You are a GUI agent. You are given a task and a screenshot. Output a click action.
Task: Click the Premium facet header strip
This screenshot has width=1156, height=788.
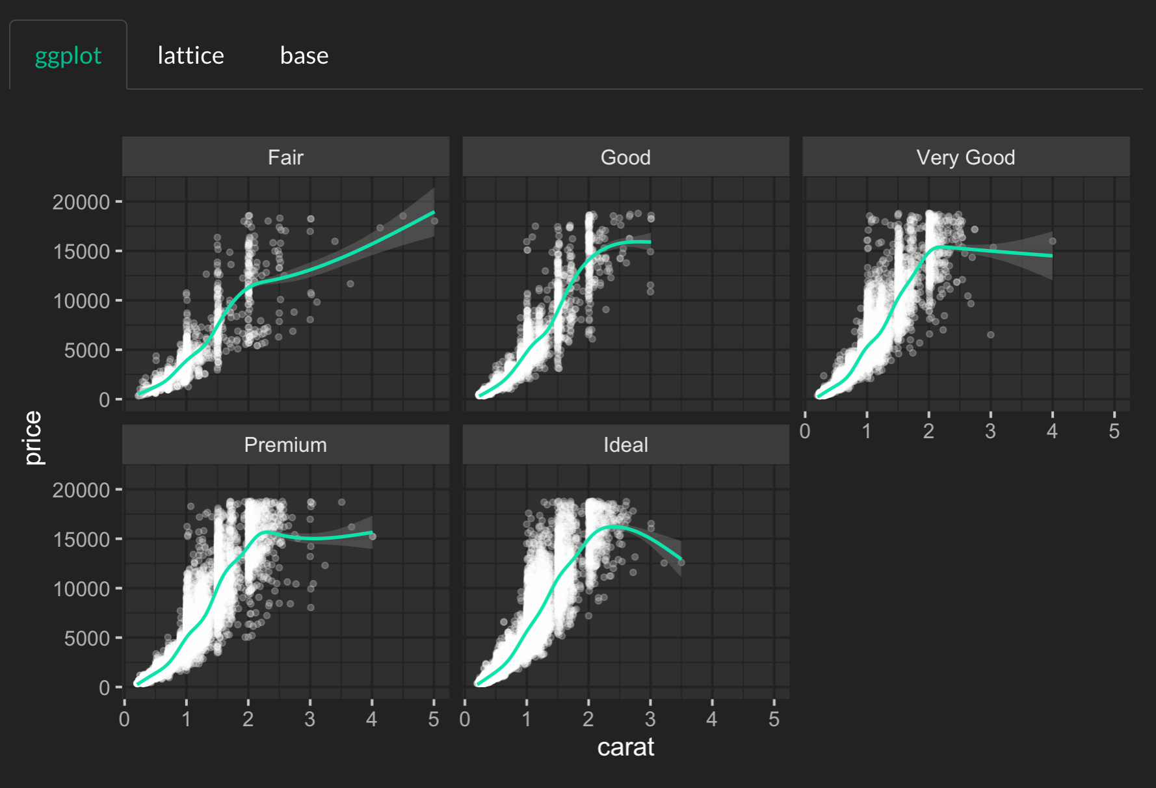[285, 445]
